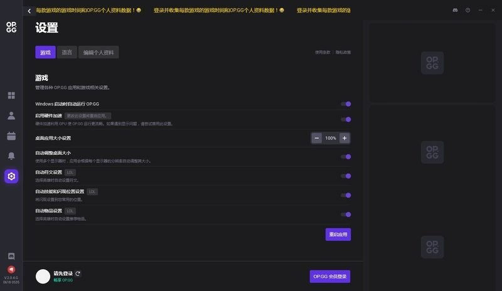Collapse panel with the back chevron arrow
The height and width of the screenshot is (291, 502).
(29, 11)
